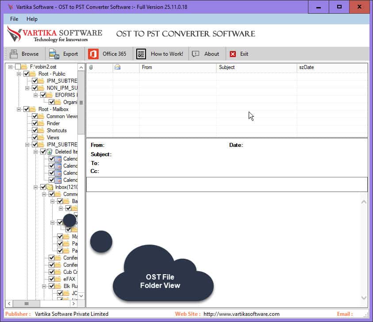Check the F:\robin2.ost root checkbox
This screenshot has width=373, height=322.
click(18, 67)
